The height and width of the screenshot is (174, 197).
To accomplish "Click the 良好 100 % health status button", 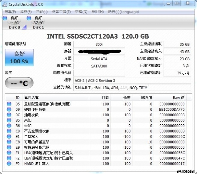I will 19,58.
